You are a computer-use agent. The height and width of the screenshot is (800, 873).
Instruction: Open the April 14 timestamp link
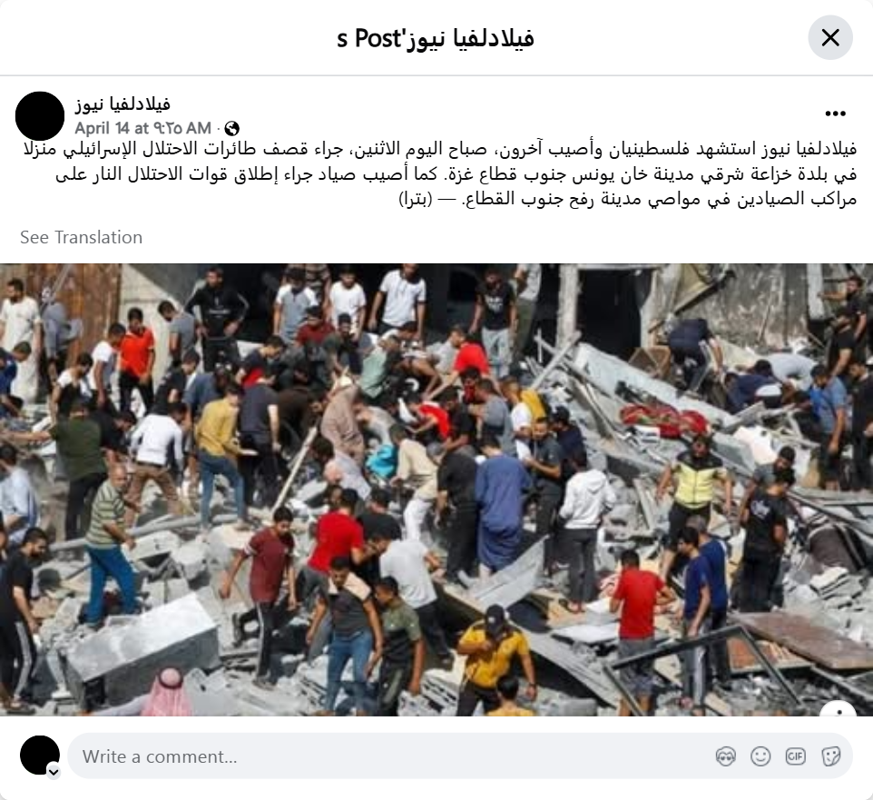tap(143, 129)
